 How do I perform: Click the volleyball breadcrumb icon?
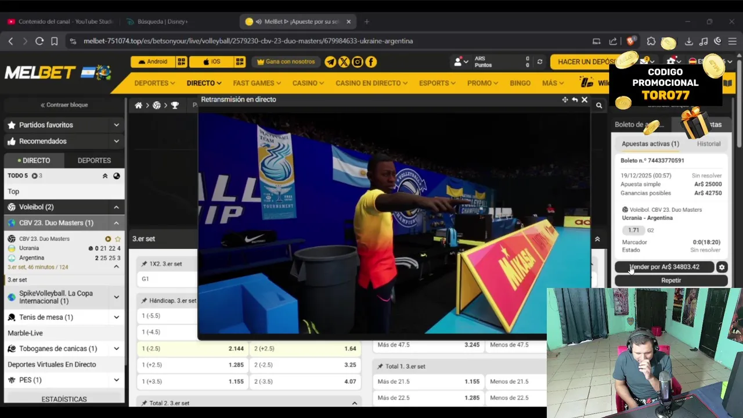tap(157, 105)
